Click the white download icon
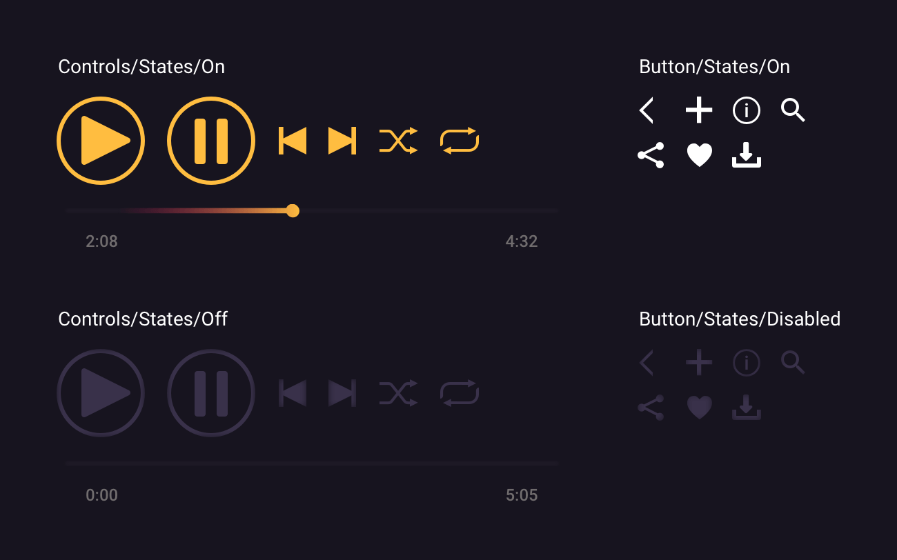Image resolution: width=897 pixels, height=560 pixels. 747,156
